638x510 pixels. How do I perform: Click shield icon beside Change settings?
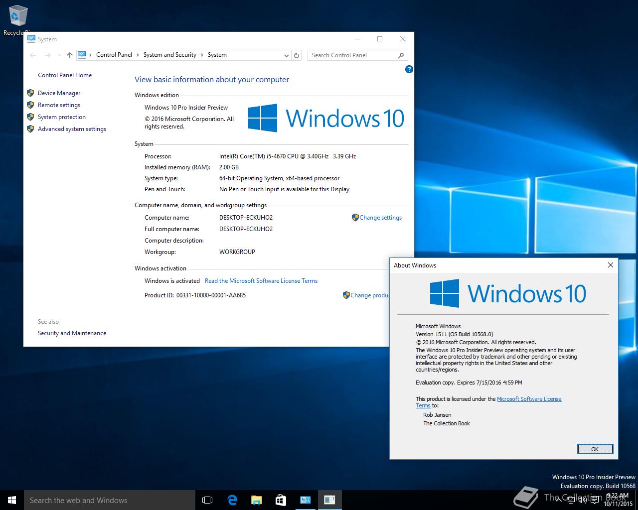click(x=355, y=218)
